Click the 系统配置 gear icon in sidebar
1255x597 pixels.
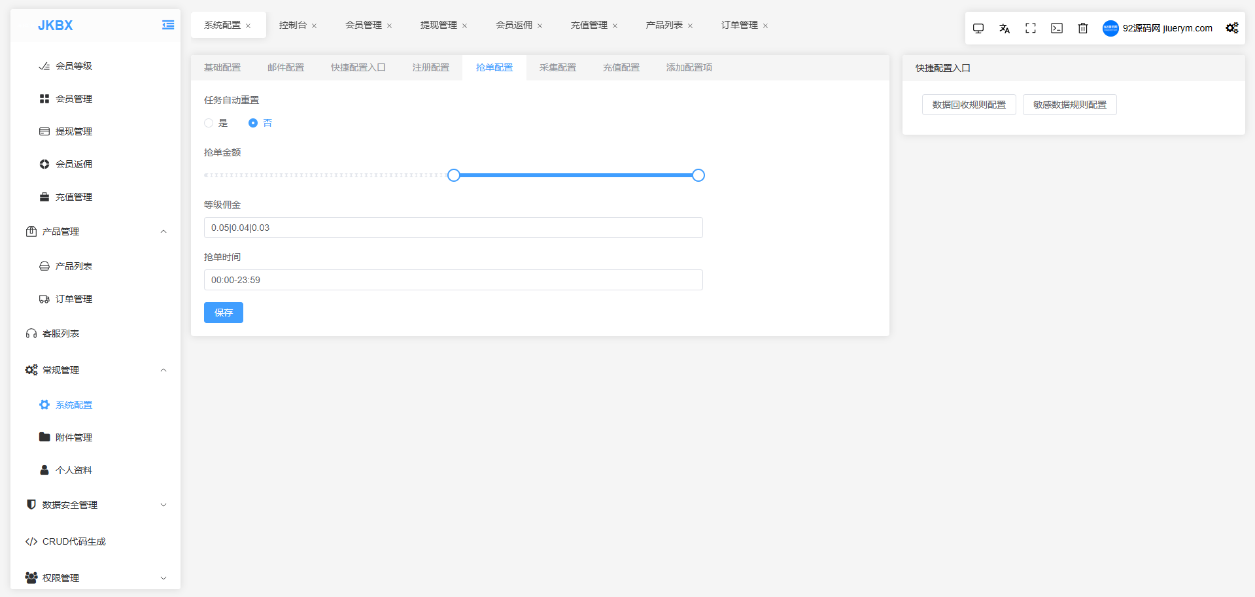(x=44, y=405)
